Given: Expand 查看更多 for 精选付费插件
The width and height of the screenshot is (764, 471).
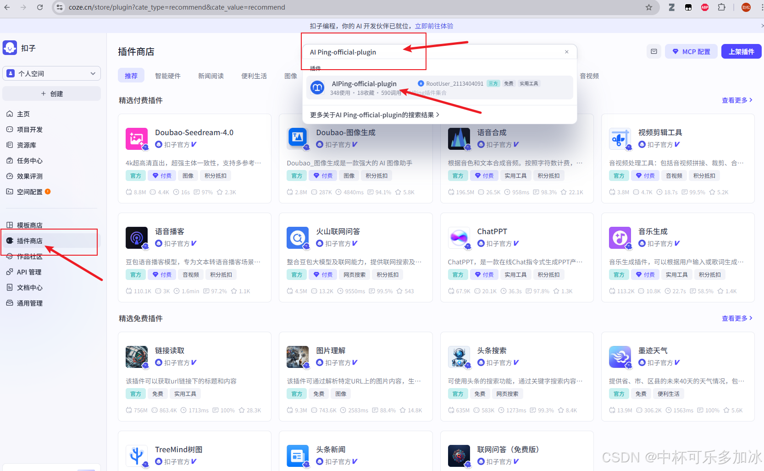Looking at the screenshot, I should [736, 100].
